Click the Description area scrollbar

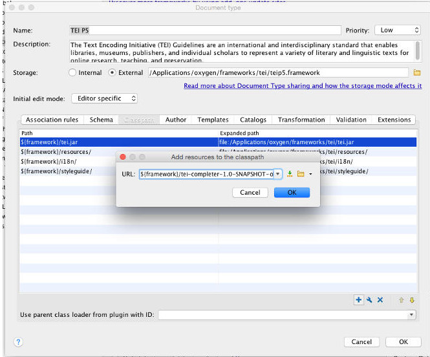(x=417, y=51)
